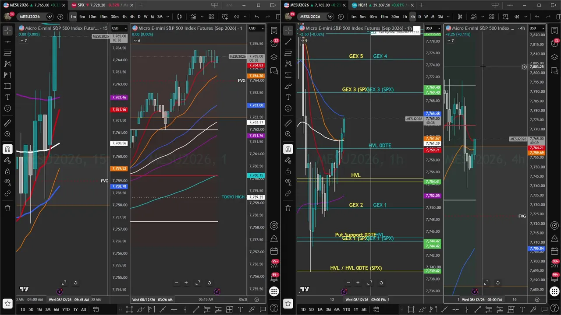Hide all drawings eye icon in left window

(7, 182)
